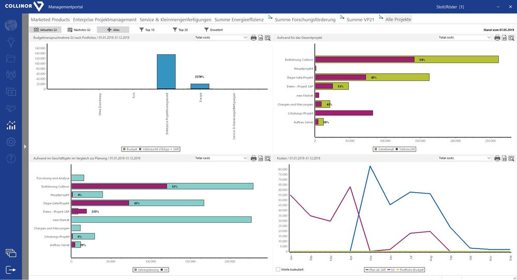Viewport: 517px width, 280px height.
Task: Open the analytics chart icon in sidebar
Action: [11, 125]
